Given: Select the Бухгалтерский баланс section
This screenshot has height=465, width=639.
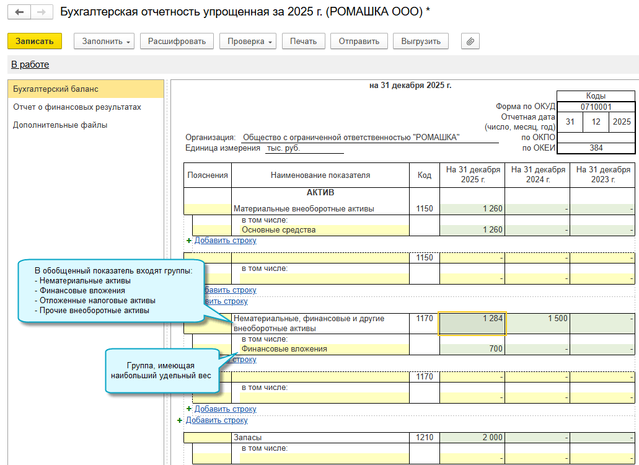Looking at the screenshot, I should pos(86,89).
